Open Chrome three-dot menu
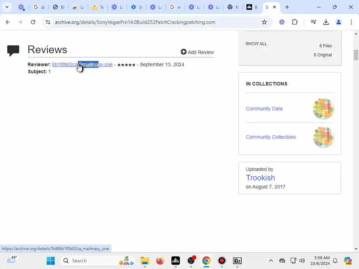This screenshot has height=269, width=359. (351, 22)
